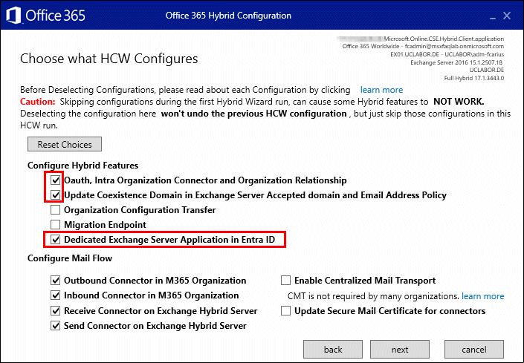Uncheck Oauth, Intra Organization Connector checkbox

pyautogui.click(x=56, y=180)
